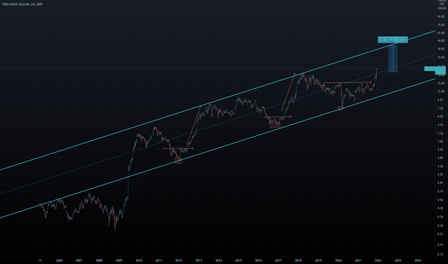Click the 7.50 price axis label
The image size is (448, 264).
point(441,108)
